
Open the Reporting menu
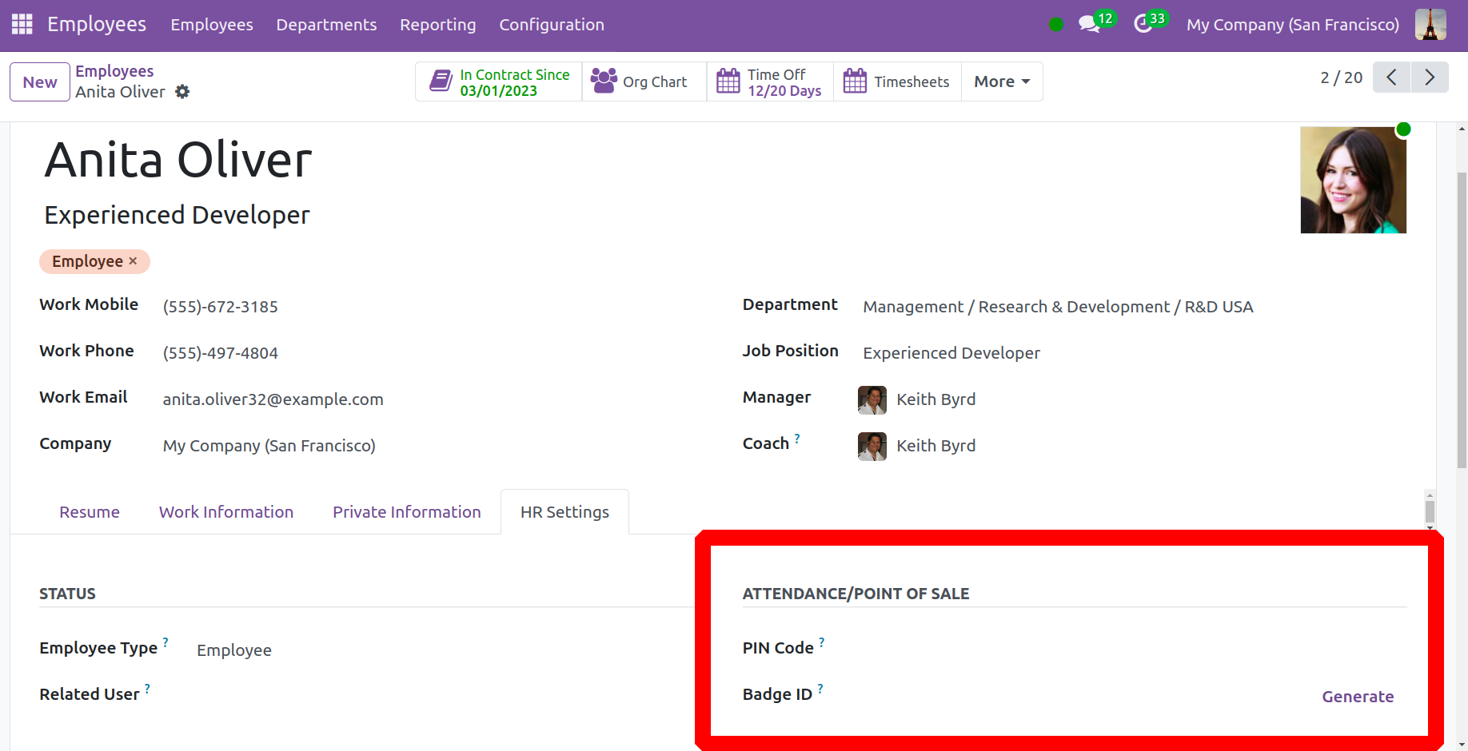tap(437, 25)
